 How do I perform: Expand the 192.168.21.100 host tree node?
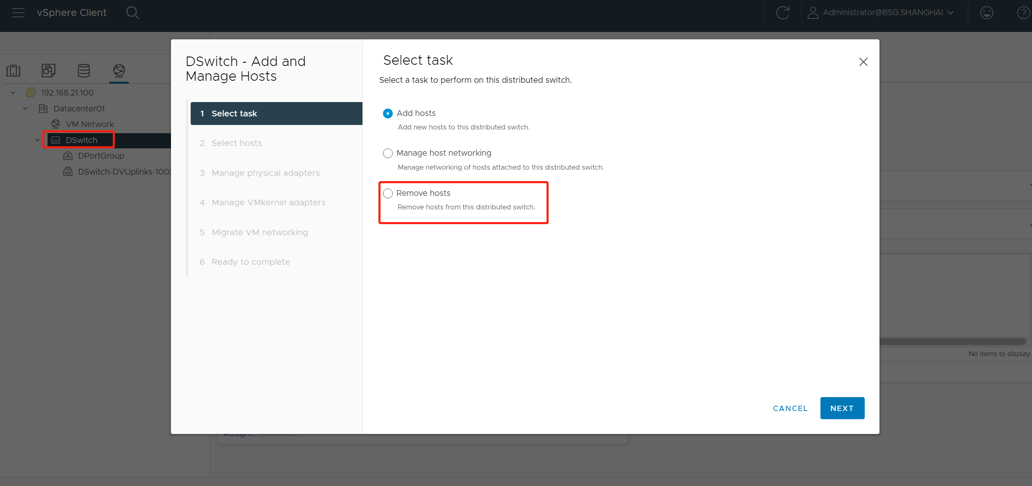pos(14,92)
